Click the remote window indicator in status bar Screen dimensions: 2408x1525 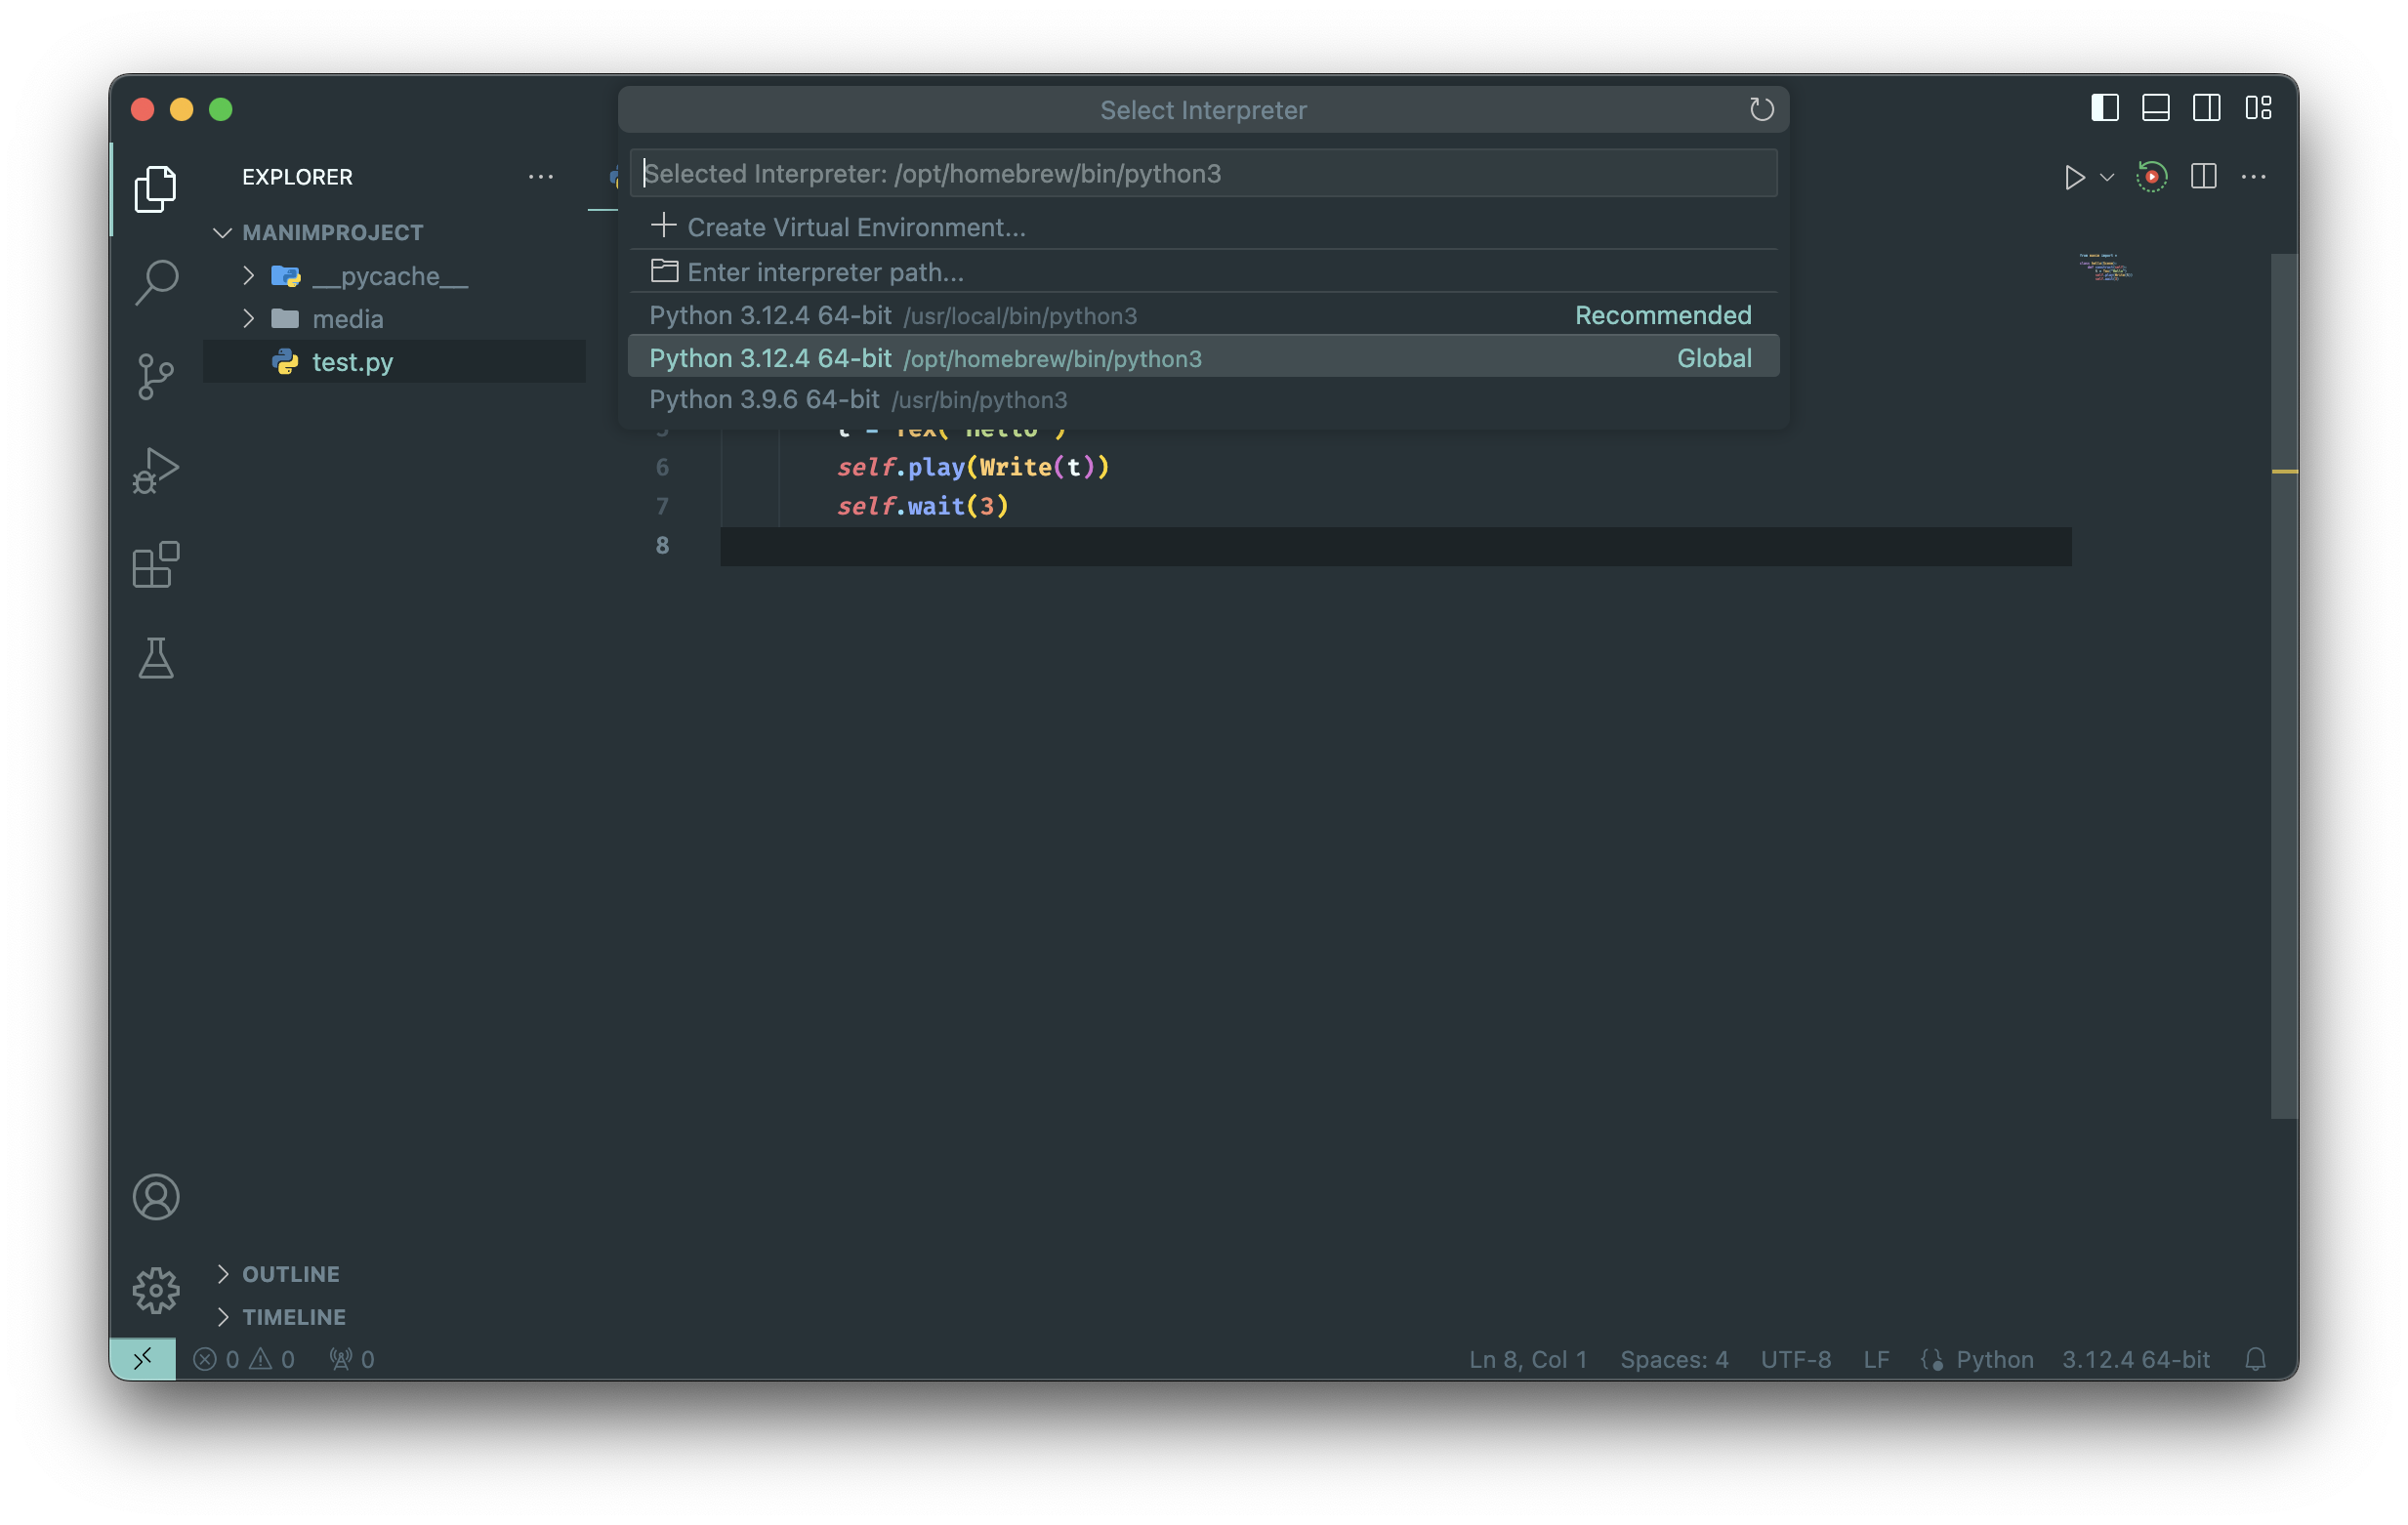pyautogui.click(x=143, y=1359)
